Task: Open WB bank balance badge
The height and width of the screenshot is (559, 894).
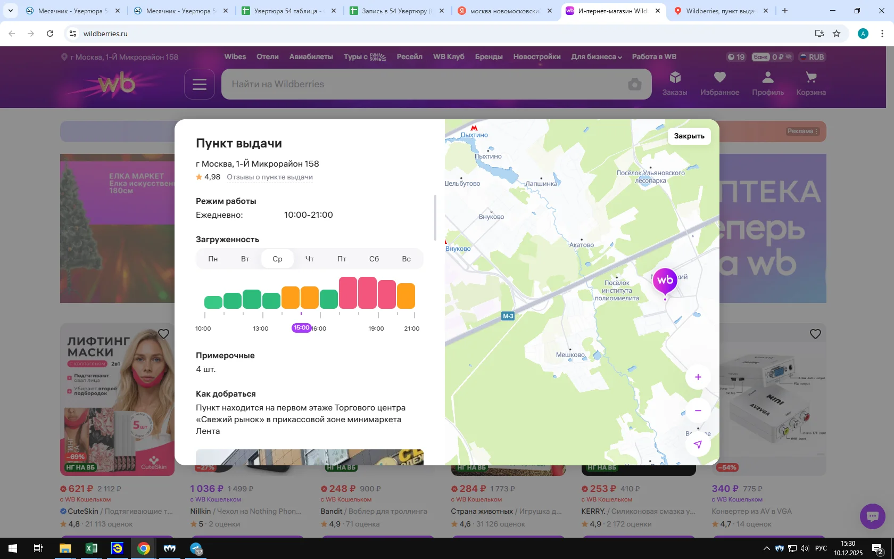Action: pyautogui.click(x=772, y=57)
